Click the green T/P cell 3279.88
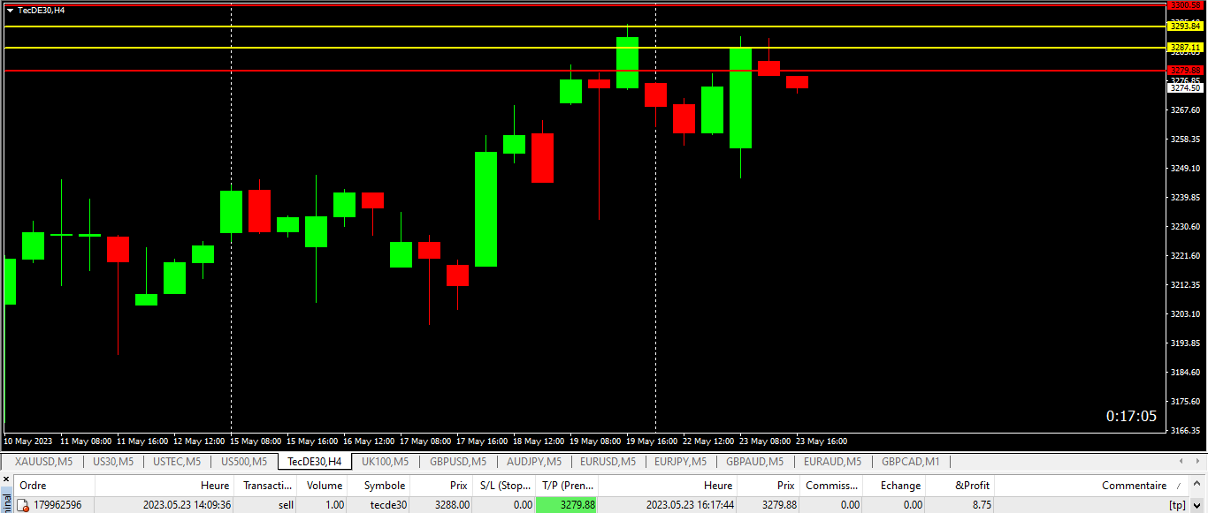1208x513 pixels. pos(567,505)
